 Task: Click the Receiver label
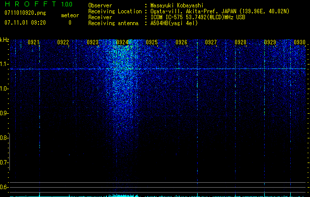point(100,17)
